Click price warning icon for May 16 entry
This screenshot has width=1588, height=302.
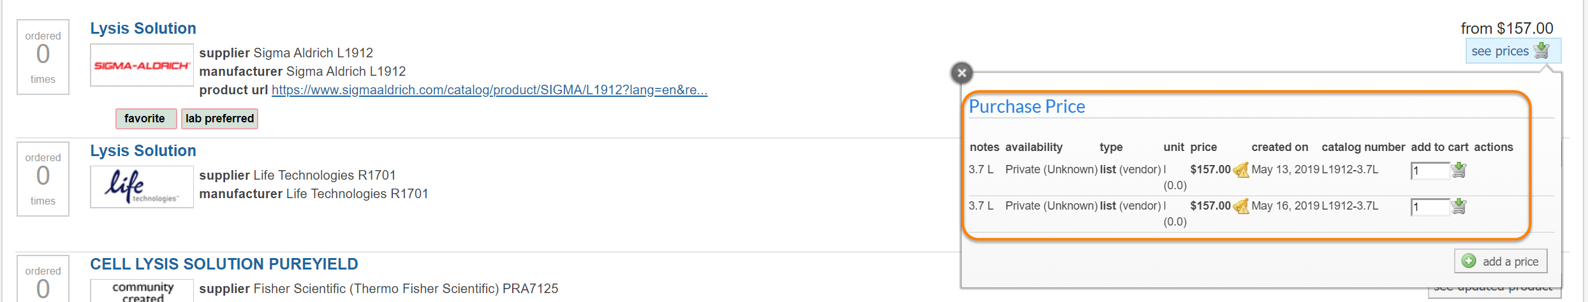[1241, 206]
